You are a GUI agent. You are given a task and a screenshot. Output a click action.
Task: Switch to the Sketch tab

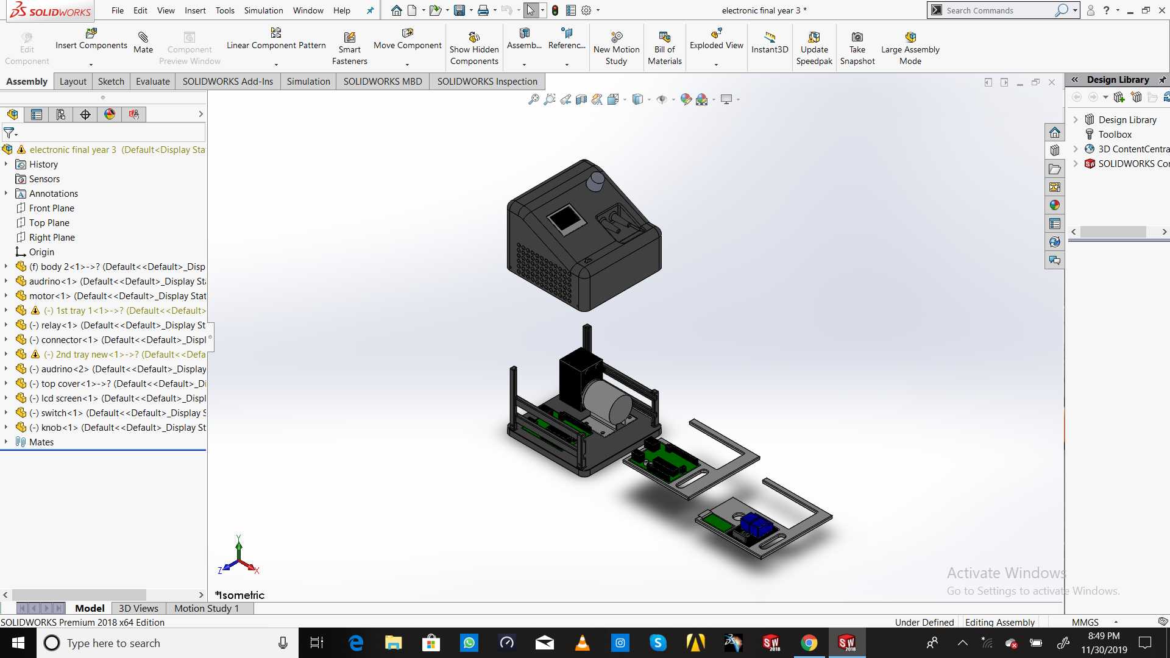111,81
